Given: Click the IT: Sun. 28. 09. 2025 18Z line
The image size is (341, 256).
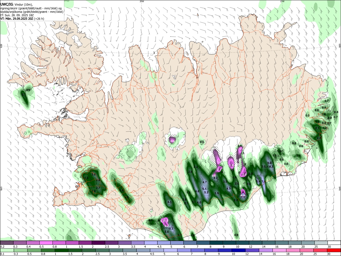Looking at the screenshot, I should click(x=17, y=15).
